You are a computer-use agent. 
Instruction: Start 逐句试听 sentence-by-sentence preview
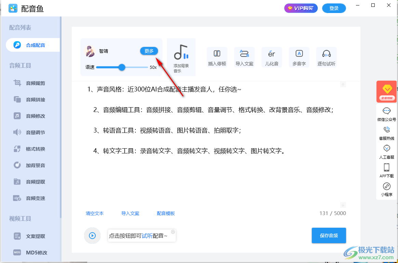327,57
